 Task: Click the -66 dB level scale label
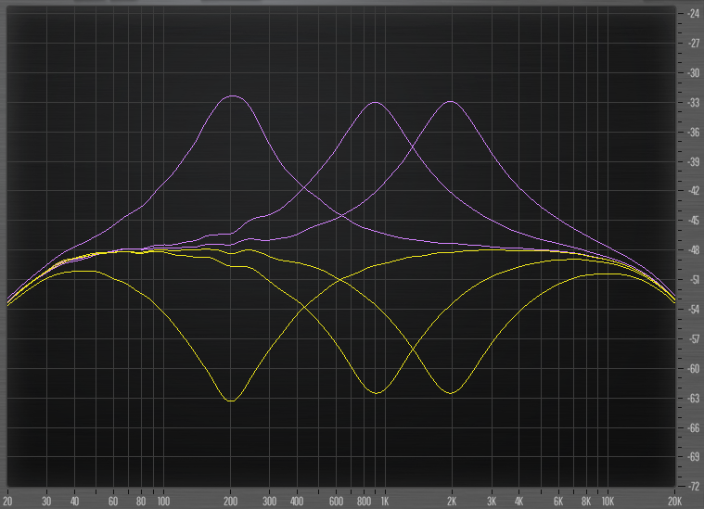(694, 427)
